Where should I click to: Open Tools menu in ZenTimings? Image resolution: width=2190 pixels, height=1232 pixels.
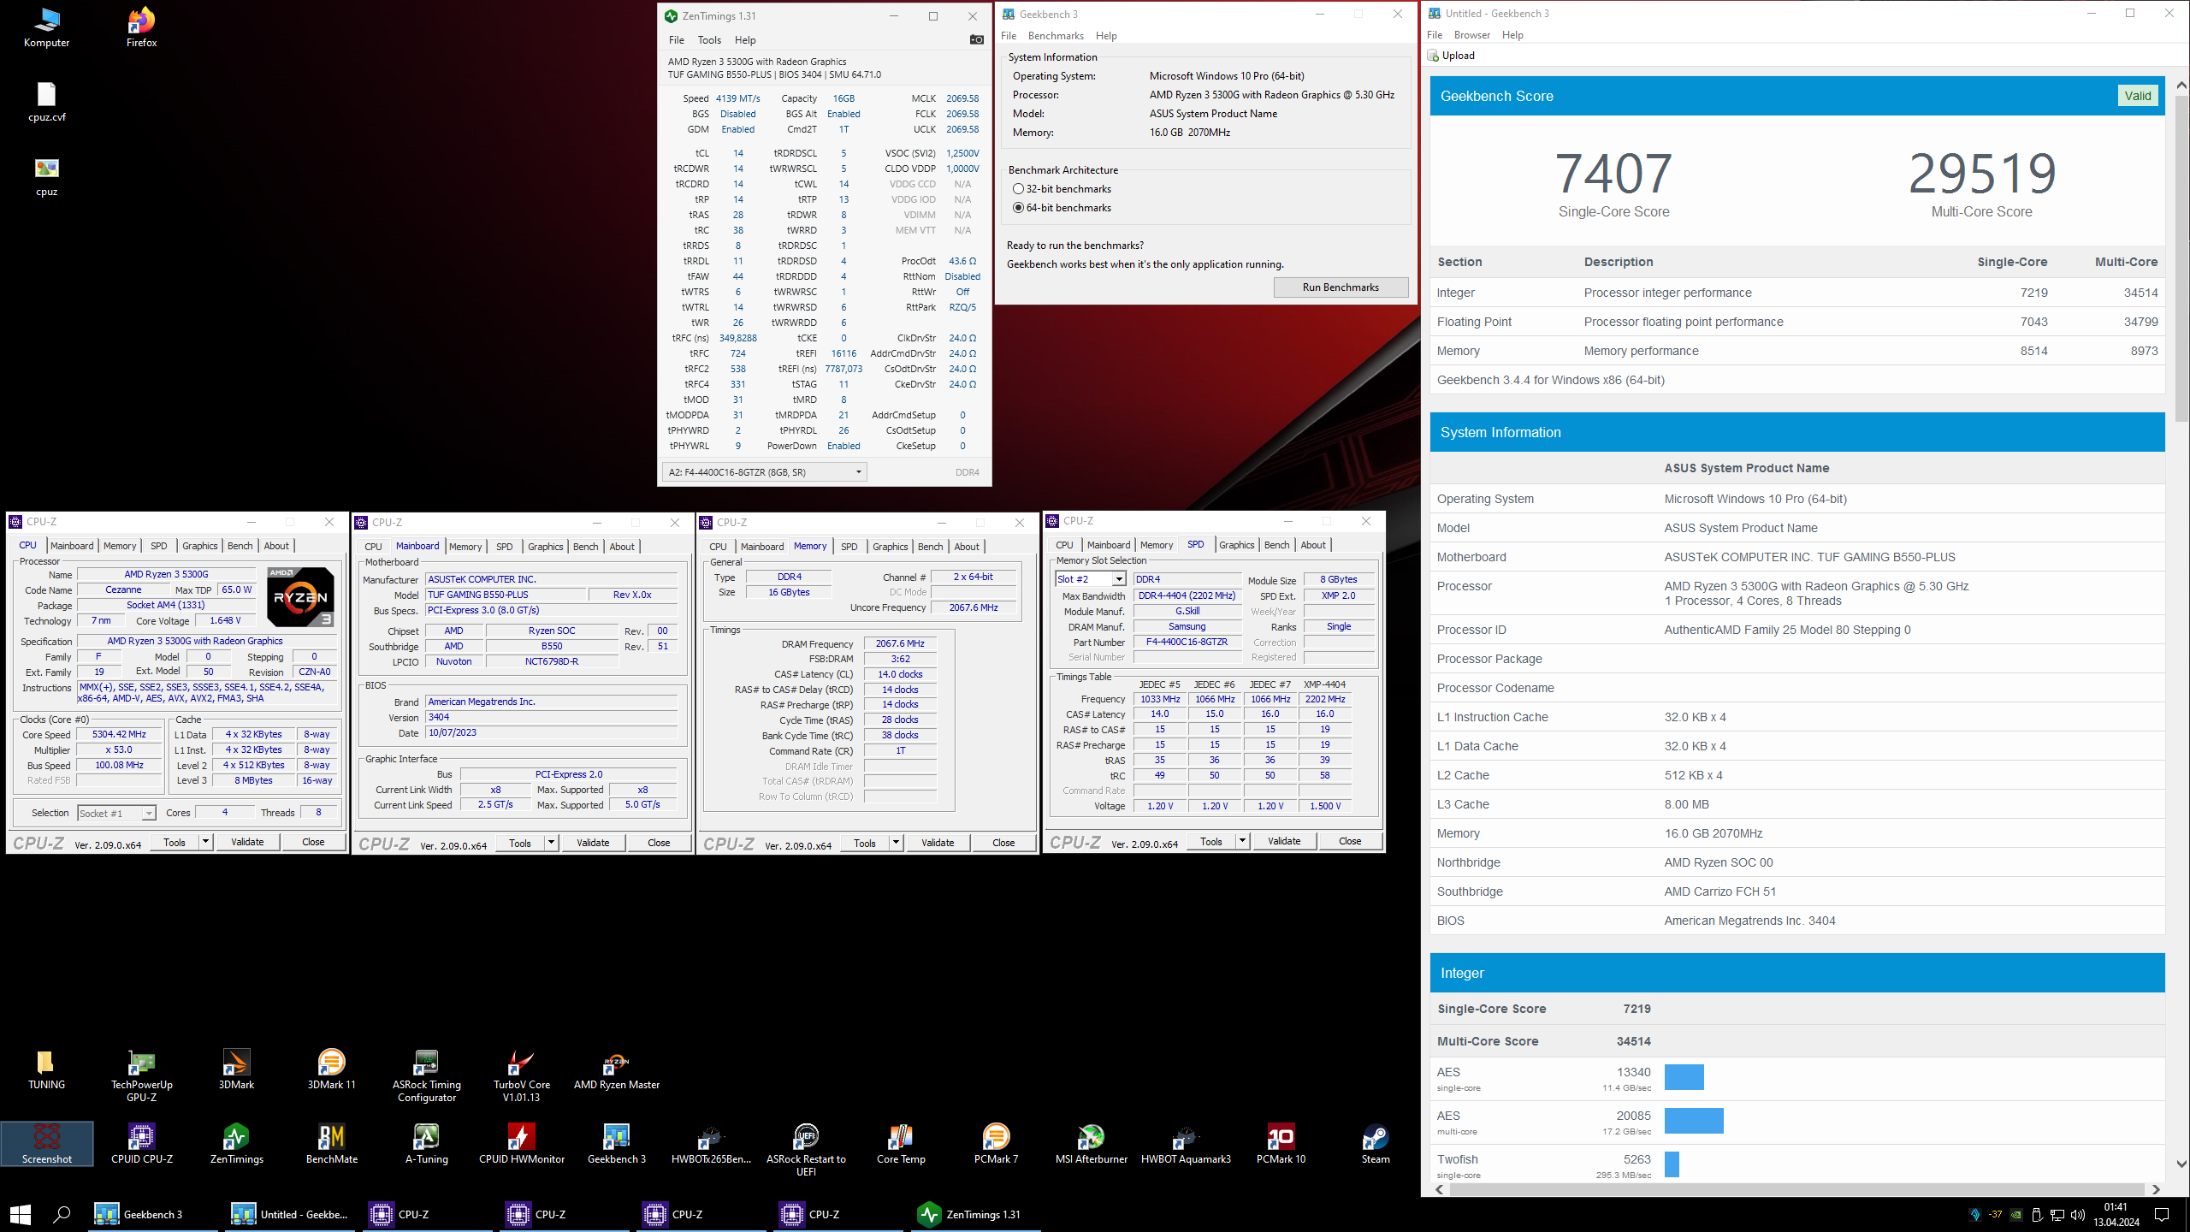[709, 39]
